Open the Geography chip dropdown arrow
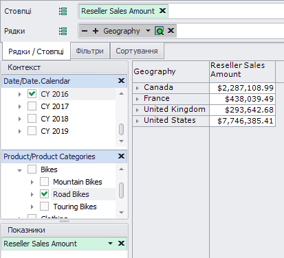 click(x=148, y=31)
